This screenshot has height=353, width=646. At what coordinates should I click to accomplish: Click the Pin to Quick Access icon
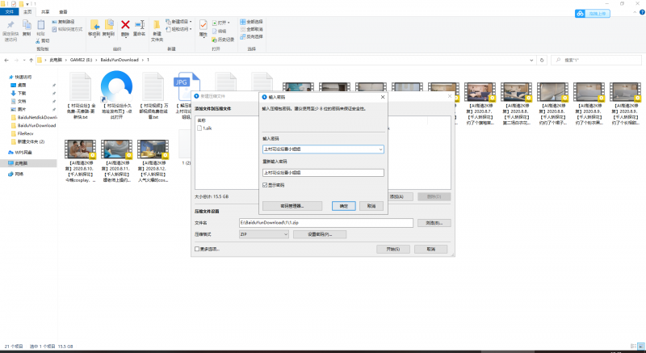[x=10, y=27]
